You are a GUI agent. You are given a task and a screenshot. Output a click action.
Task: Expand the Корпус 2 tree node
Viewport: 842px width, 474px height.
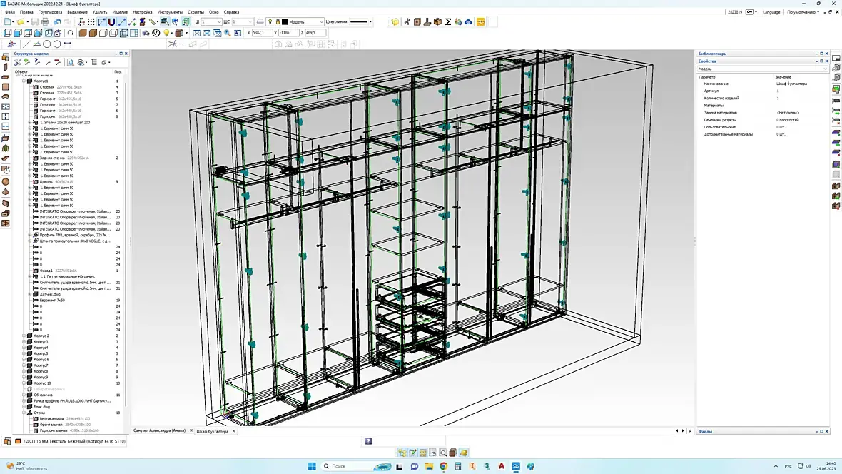click(24, 336)
